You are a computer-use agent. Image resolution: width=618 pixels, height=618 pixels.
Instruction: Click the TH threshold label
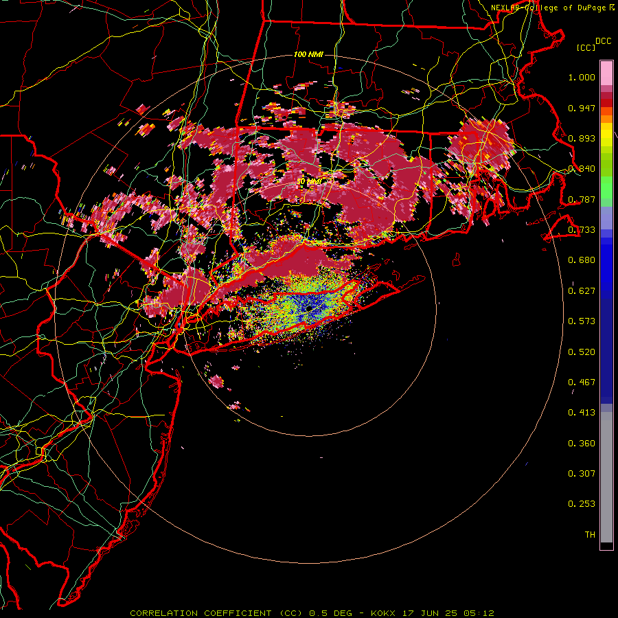[x=590, y=535]
